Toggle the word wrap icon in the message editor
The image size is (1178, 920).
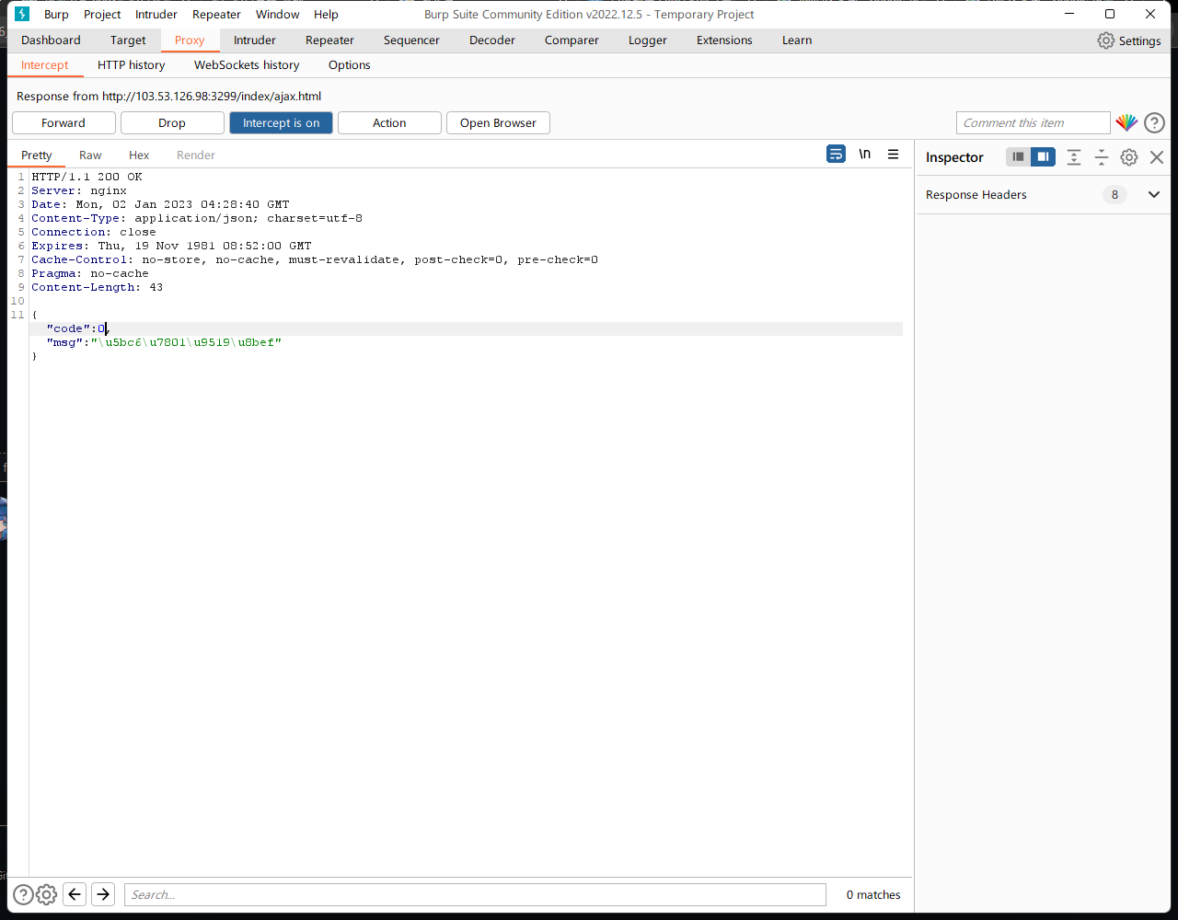pyautogui.click(x=836, y=155)
